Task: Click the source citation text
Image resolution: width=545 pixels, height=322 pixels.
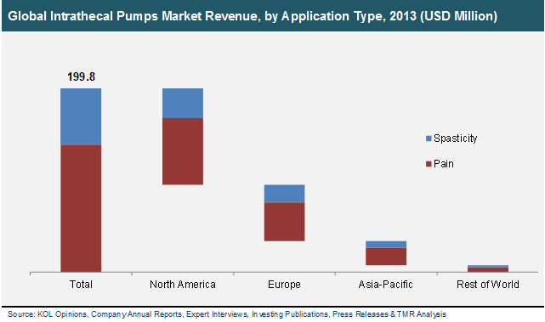Action: [x=227, y=314]
